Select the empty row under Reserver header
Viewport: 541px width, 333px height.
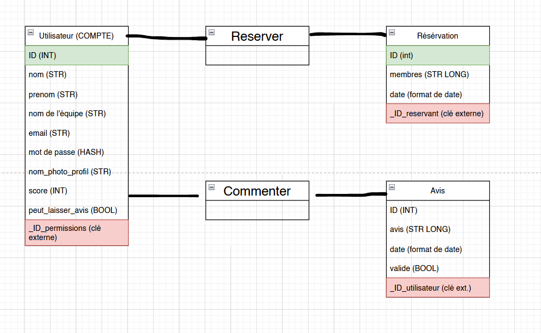tap(257, 55)
